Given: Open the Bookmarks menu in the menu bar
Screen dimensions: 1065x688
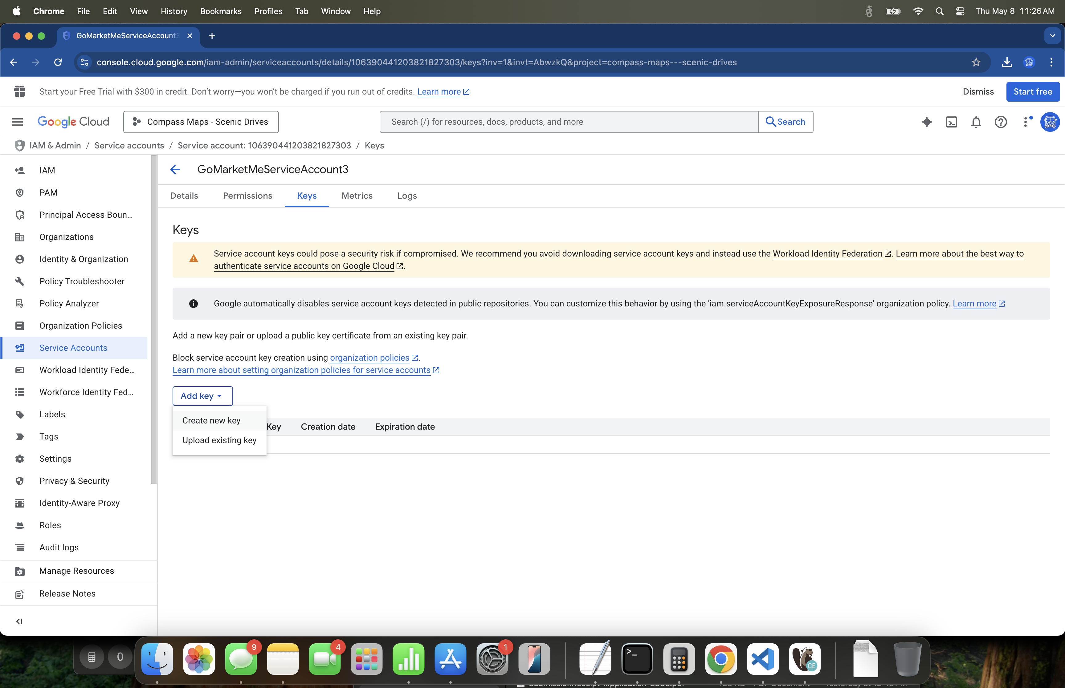Looking at the screenshot, I should point(221,11).
